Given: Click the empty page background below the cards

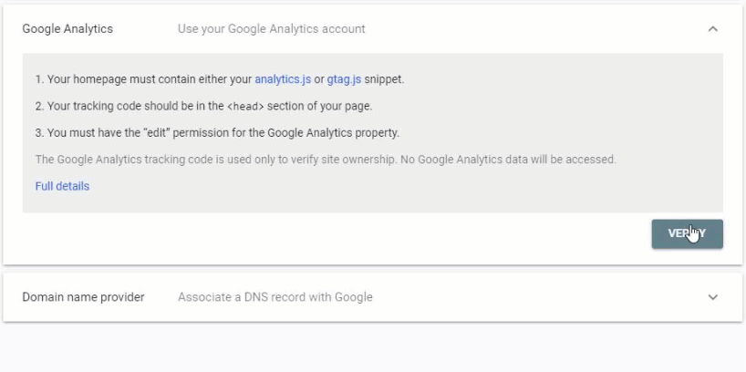Looking at the screenshot, I should (x=373, y=347).
